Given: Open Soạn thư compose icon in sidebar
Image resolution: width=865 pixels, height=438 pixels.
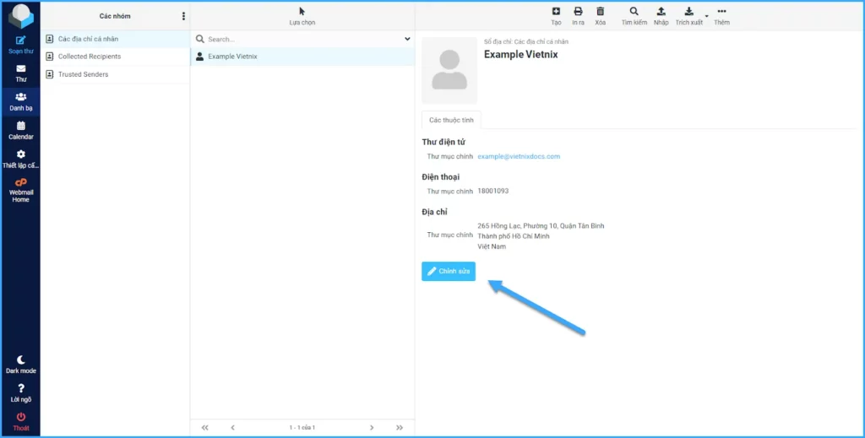Looking at the screenshot, I should (21, 43).
